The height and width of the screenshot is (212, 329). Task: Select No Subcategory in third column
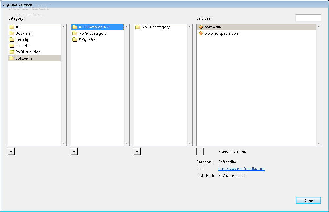(x=160, y=27)
